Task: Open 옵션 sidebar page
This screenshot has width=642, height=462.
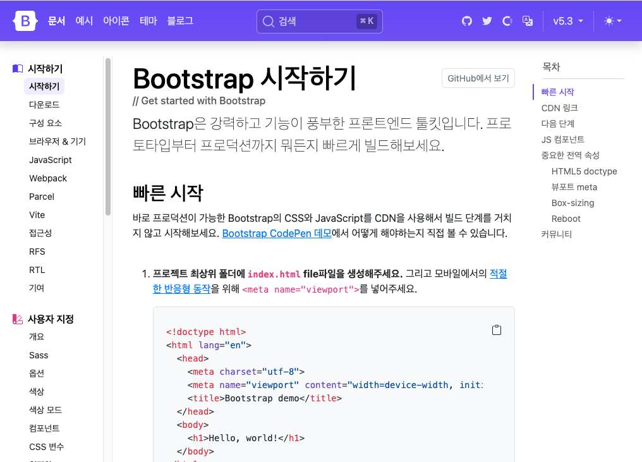Action: pyautogui.click(x=37, y=374)
